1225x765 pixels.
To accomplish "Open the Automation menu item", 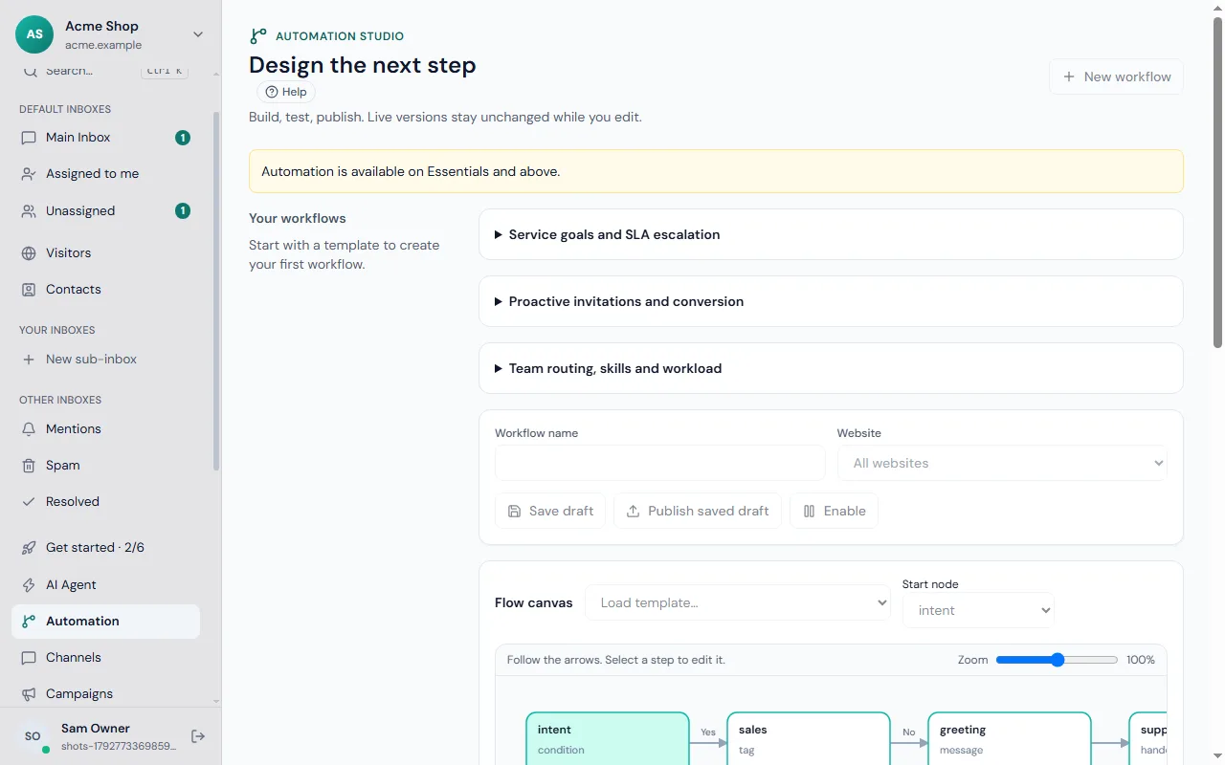I will click(x=106, y=622).
